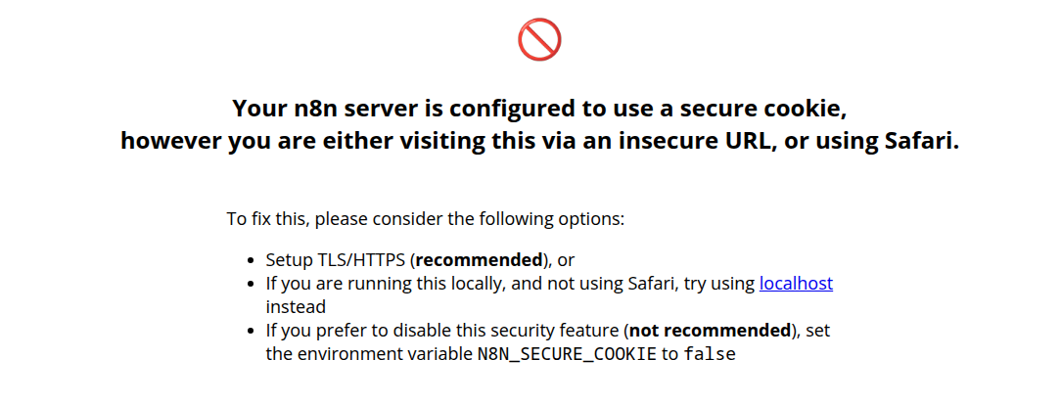Click the N8N_SECURE_COOKIE variable name
The width and height of the screenshot is (1061, 405).
[x=566, y=354]
